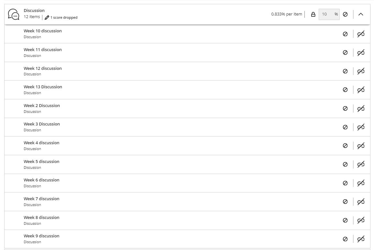Viewport: 374px width, 250px height.
Task: Click unlink icon for Week 2 Discussion
Action: click(361, 108)
